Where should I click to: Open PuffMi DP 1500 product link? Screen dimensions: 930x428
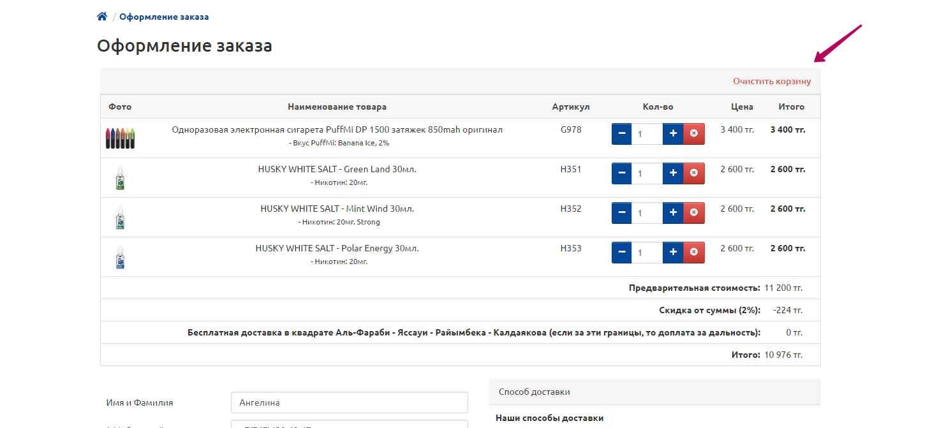coord(337,129)
